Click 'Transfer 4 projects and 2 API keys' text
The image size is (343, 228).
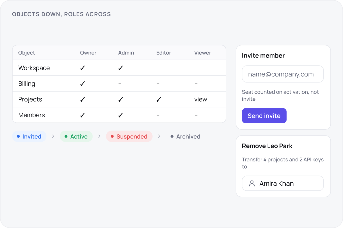283,163
